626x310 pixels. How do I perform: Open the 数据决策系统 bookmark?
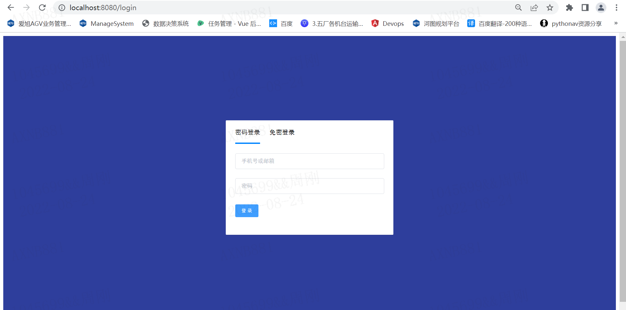(x=165, y=24)
